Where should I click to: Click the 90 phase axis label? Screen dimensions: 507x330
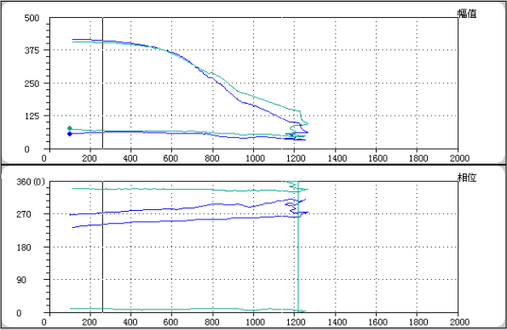click(21, 280)
